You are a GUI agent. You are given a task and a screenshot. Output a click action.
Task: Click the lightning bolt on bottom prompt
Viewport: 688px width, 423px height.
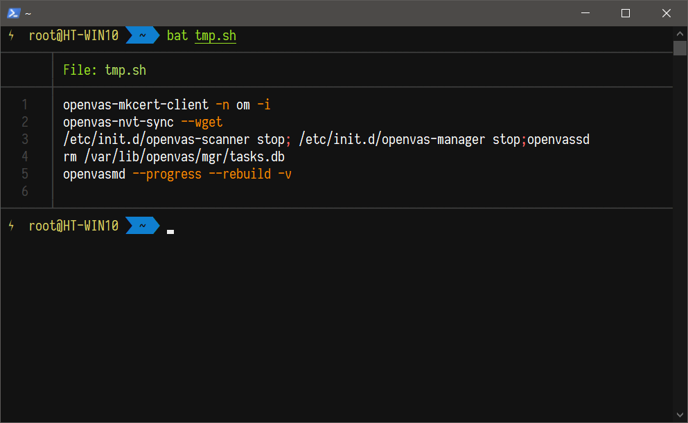11,226
